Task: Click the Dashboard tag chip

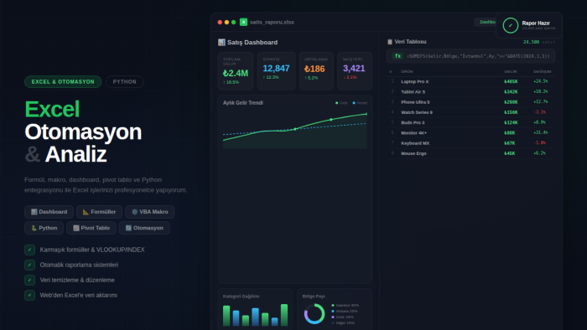Action: point(49,212)
